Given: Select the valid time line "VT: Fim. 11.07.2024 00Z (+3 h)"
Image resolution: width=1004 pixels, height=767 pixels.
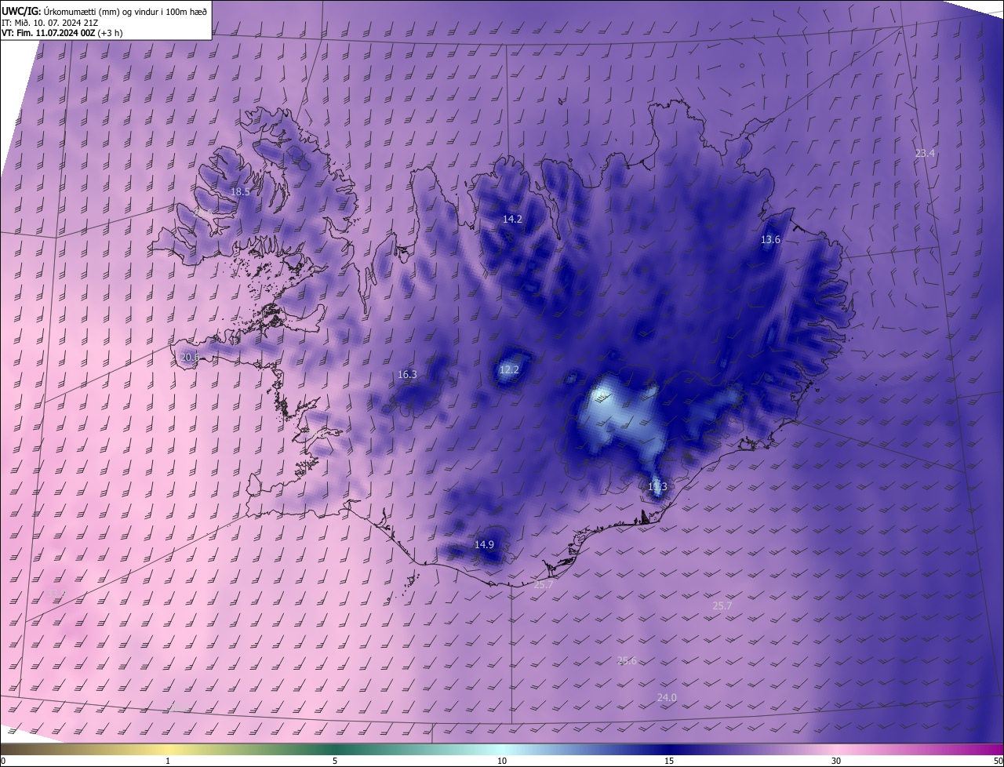Looking at the screenshot, I should pos(62,33).
